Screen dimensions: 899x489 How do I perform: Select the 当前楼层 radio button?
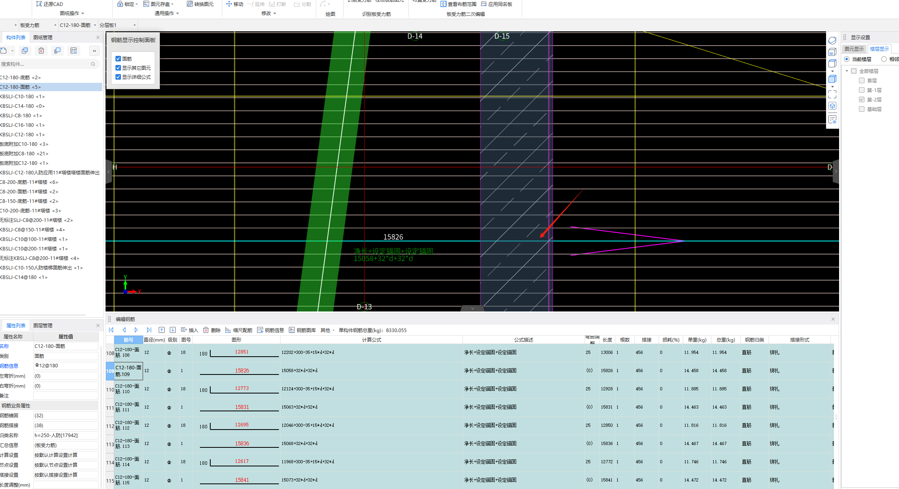click(847, 59)
